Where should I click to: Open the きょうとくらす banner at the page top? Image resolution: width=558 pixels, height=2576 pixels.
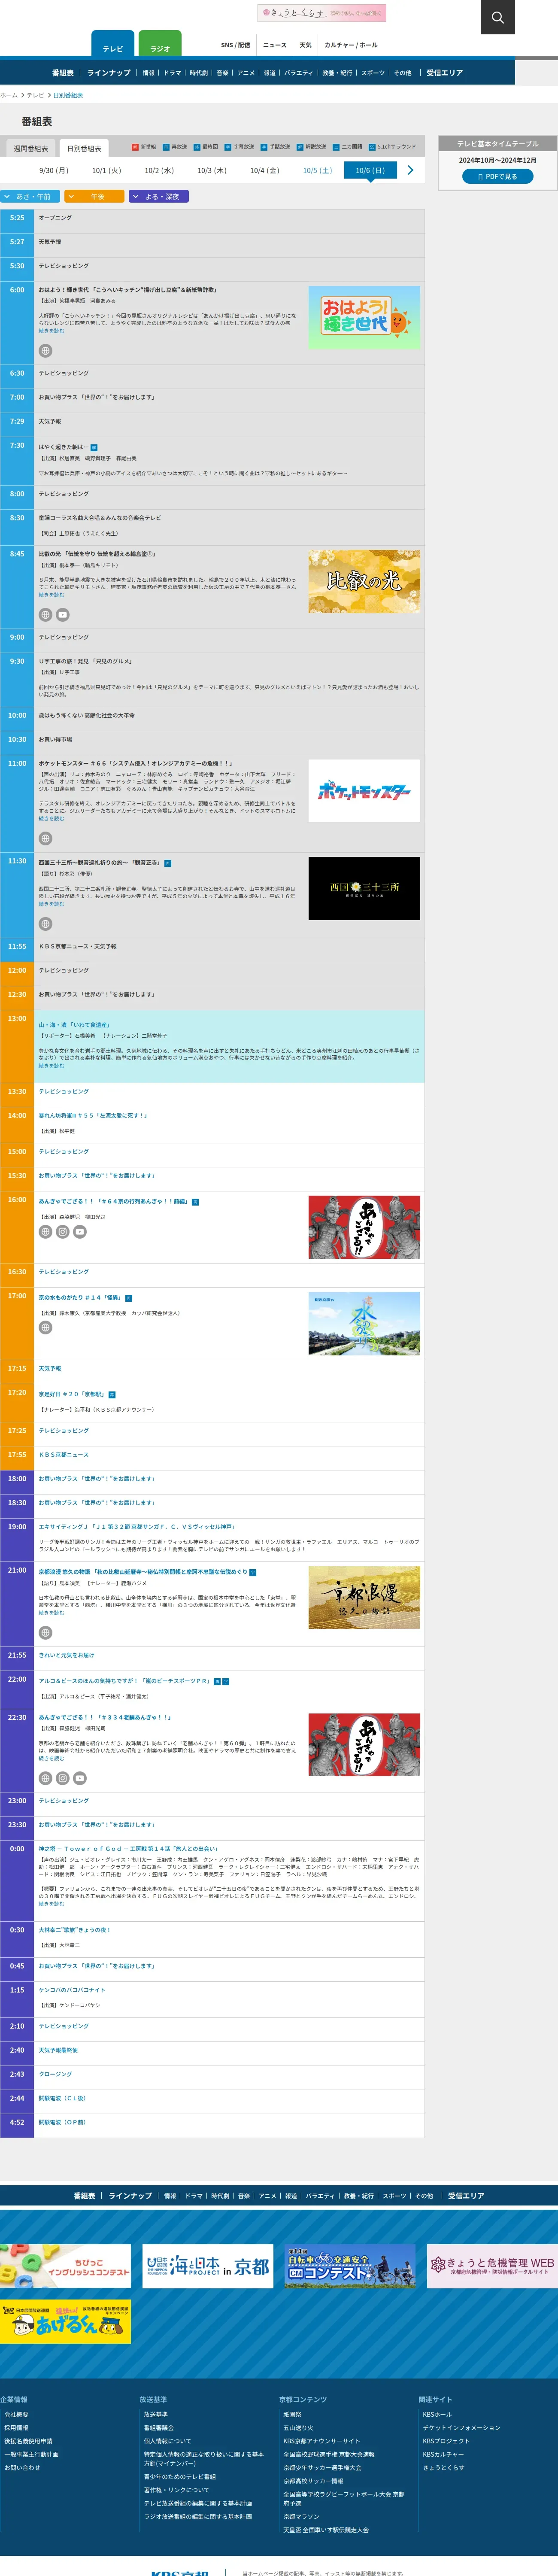322,13
